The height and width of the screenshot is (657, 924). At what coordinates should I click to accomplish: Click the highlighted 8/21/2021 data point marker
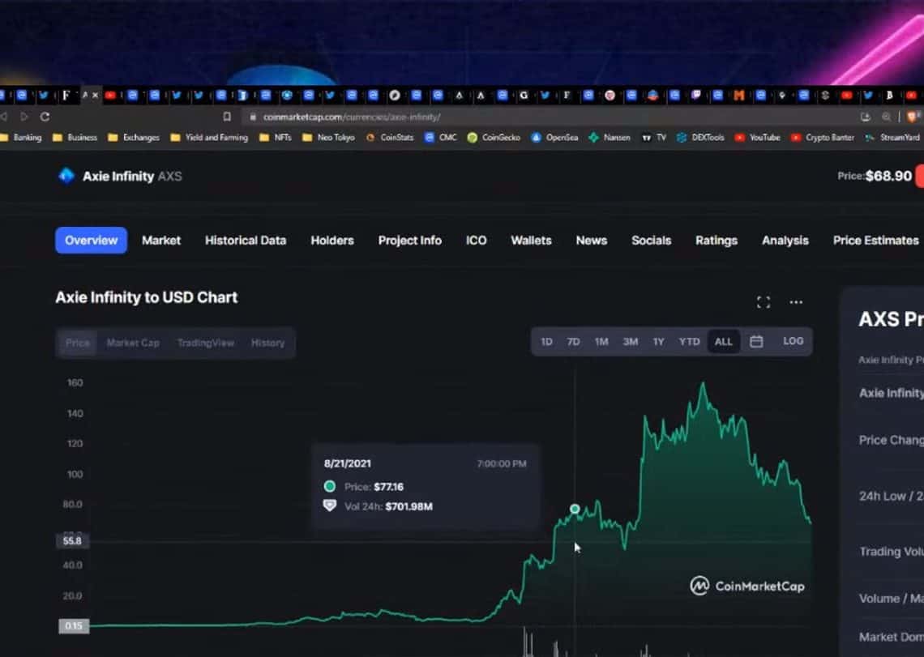coord(575,509)
